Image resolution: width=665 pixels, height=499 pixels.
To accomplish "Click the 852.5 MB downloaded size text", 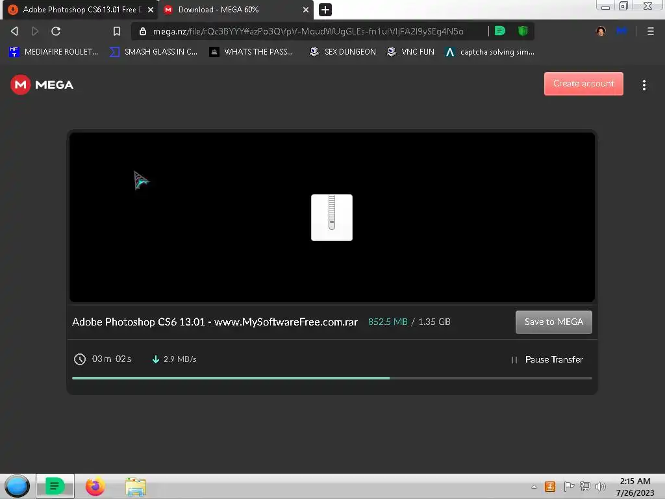I will point(388,322).
